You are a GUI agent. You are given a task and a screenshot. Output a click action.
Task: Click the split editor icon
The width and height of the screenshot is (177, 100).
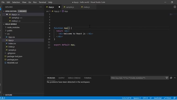175,7
